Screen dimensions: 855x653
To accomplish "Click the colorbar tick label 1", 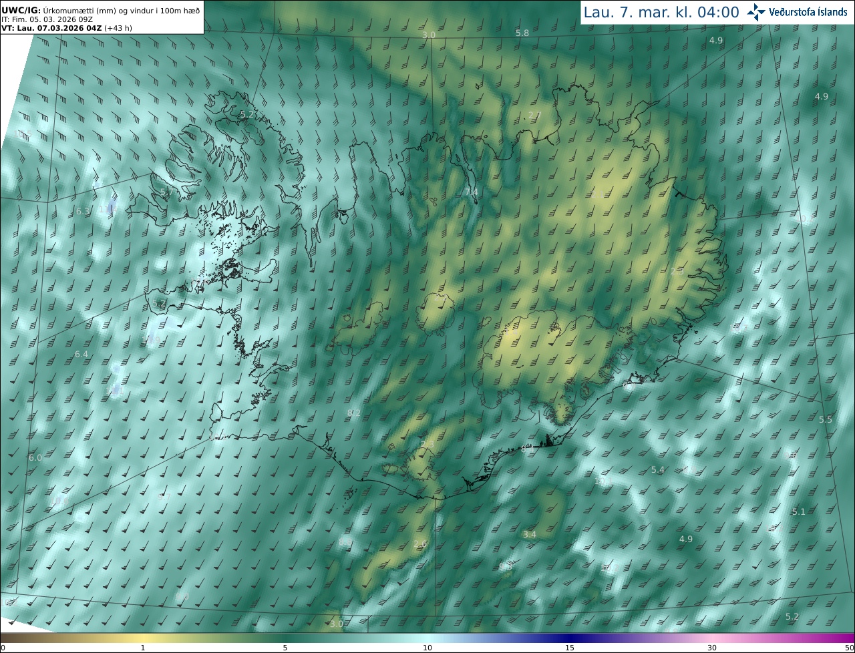I will point(143,648).
